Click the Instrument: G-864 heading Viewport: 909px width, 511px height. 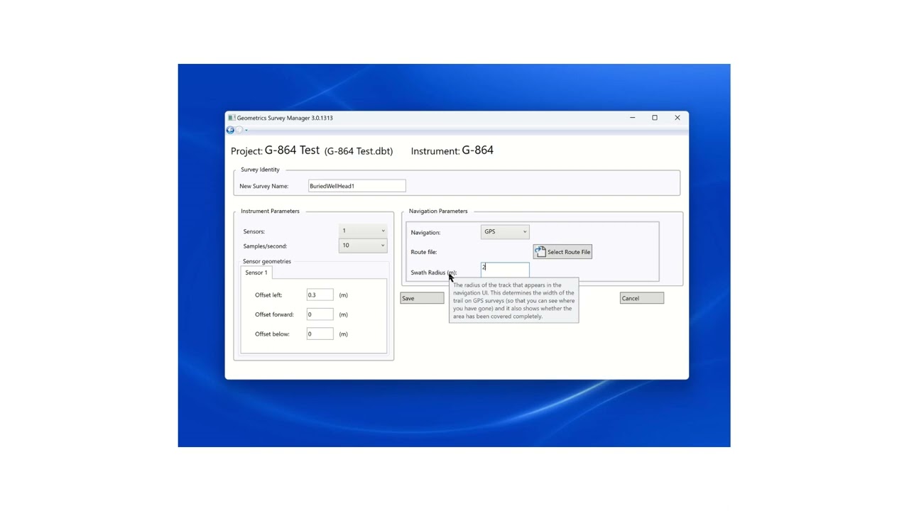point(452,150)
